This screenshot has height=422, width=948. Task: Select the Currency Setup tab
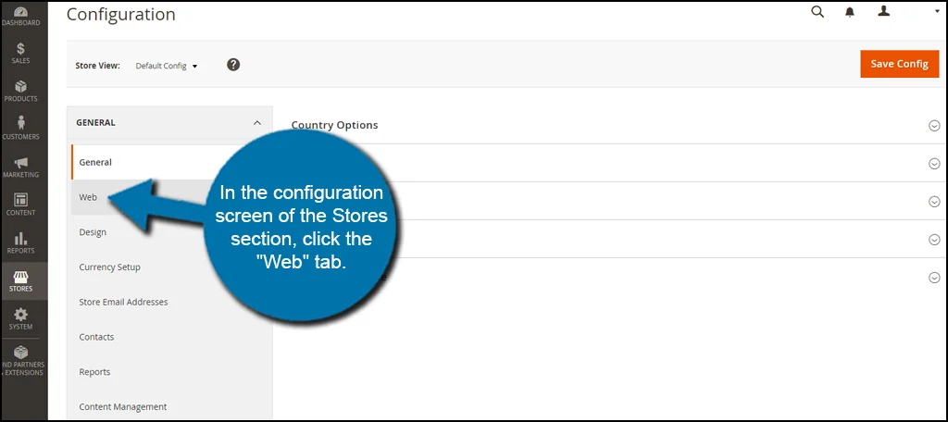(110, 267)
